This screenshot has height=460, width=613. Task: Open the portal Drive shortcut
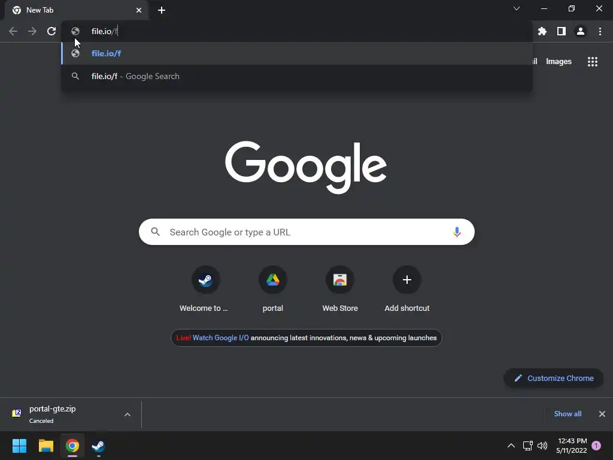272,289
